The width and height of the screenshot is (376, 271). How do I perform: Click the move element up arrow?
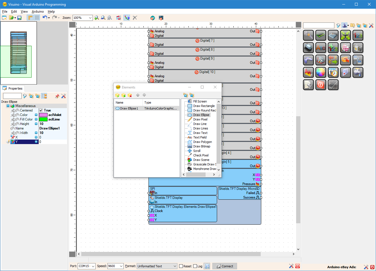coord(138,95)
